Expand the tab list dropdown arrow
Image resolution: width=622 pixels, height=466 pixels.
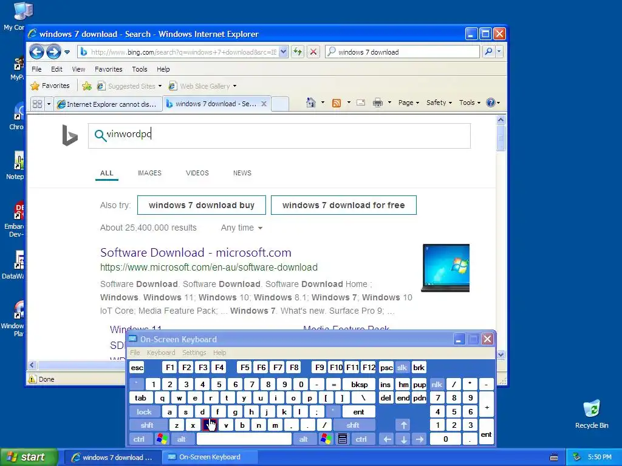(49, 104)
